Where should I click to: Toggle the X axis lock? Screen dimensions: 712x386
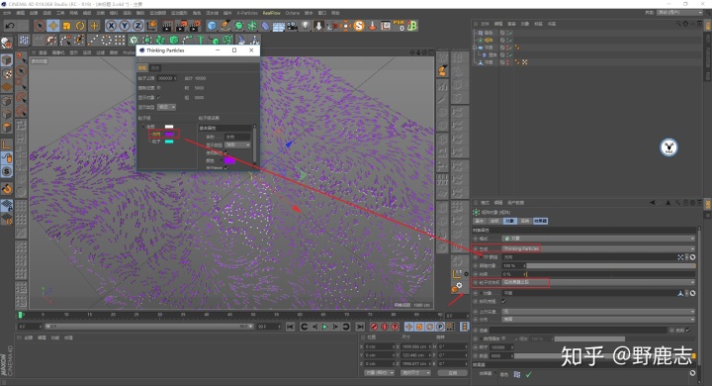tap(111, 26)
